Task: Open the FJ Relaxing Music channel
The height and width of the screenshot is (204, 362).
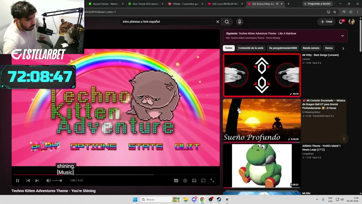Action: pyautogui.click(x=311, y=112)
